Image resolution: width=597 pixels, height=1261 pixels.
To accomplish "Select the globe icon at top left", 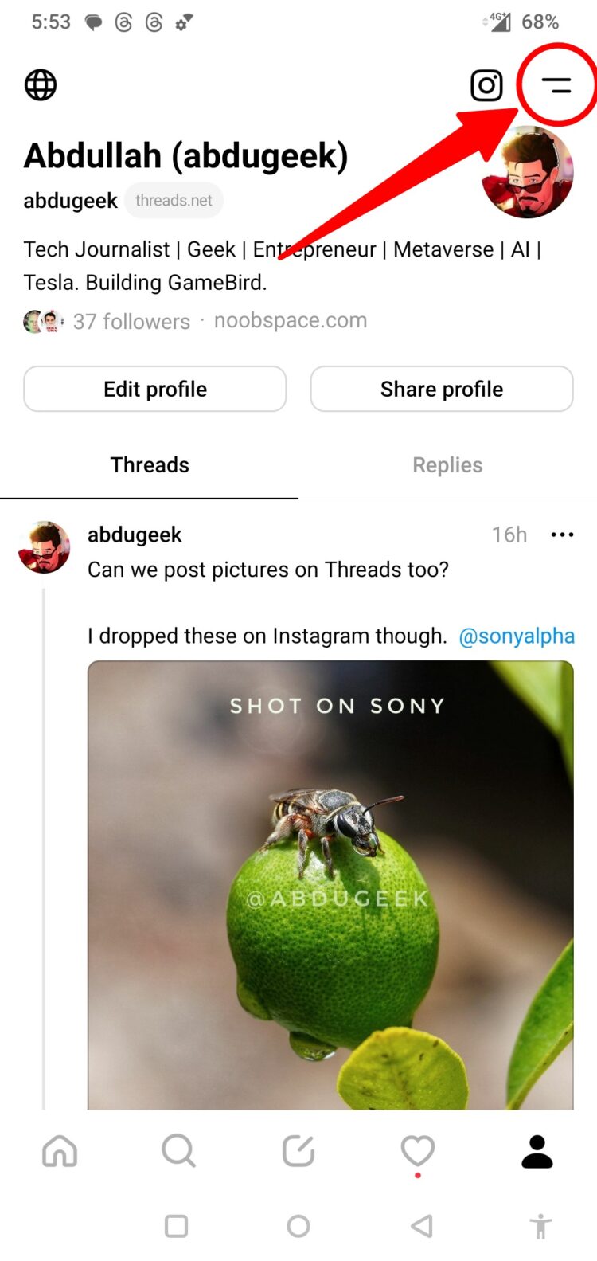I will 40,84.
